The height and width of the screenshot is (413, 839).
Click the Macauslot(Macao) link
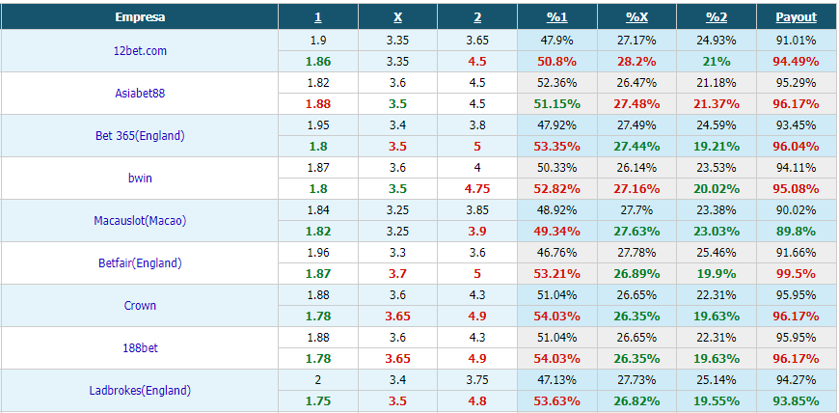(140, 220)
